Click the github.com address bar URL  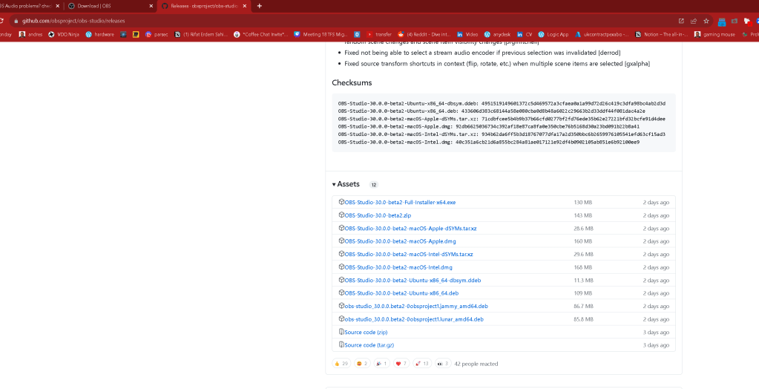73,21
